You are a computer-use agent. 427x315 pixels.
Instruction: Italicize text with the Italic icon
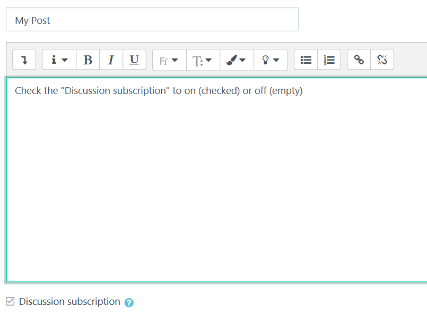pyautogui.click(x=111, y=59)
